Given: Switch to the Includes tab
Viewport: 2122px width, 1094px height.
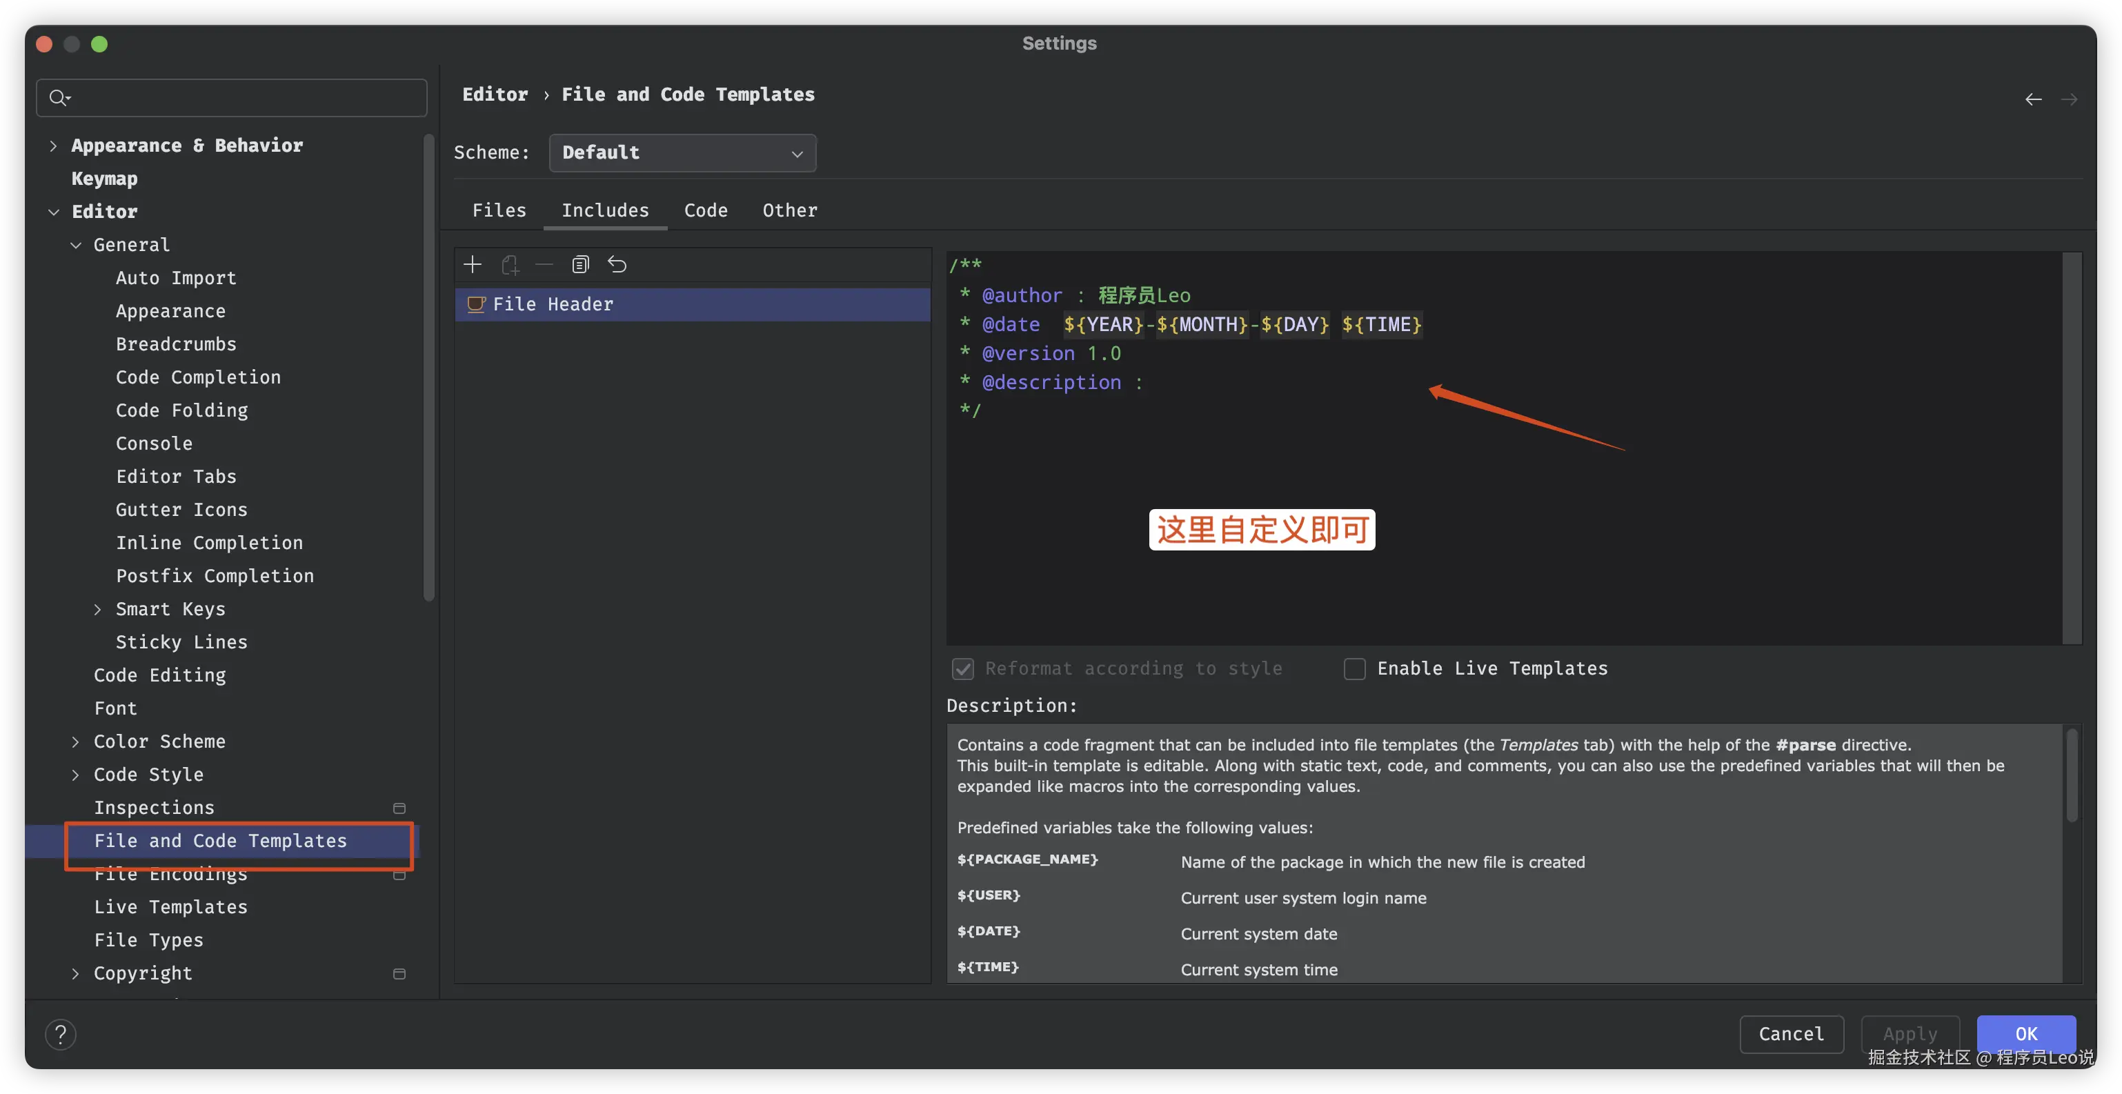Looking at the screenshot, I should pos(606,210).
